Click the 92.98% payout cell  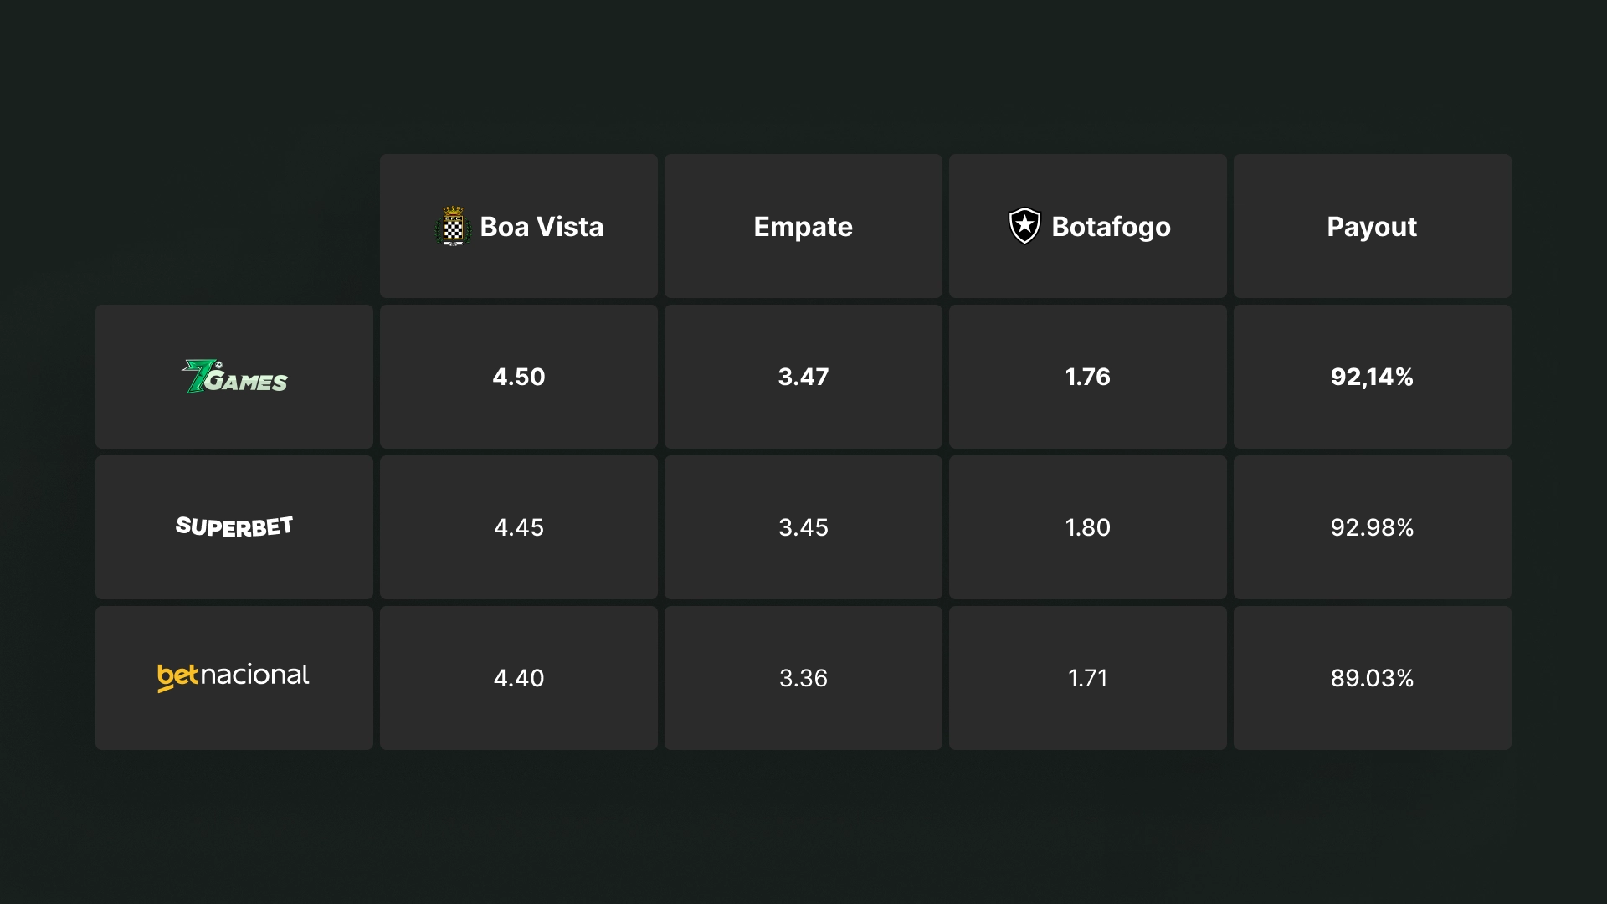coord(1373,527)
